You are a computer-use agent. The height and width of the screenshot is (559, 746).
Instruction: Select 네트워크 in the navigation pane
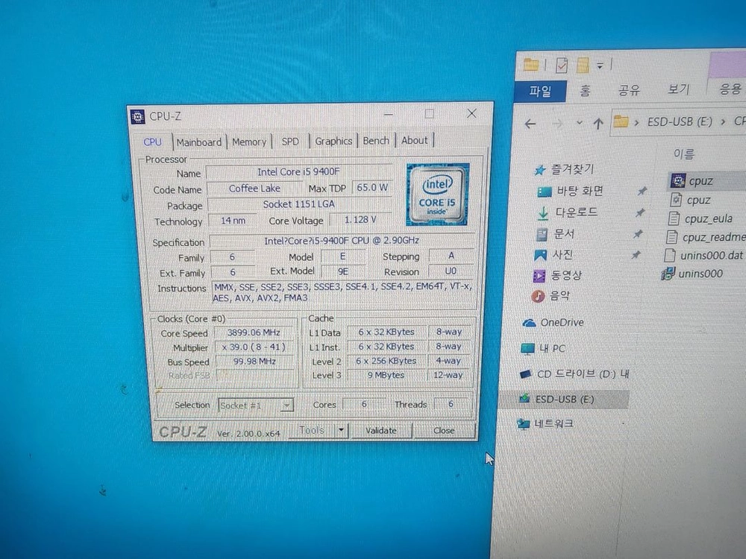click(x=545, y=423)
